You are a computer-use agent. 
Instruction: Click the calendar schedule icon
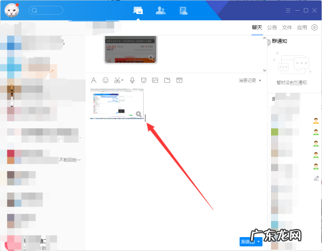179,80
